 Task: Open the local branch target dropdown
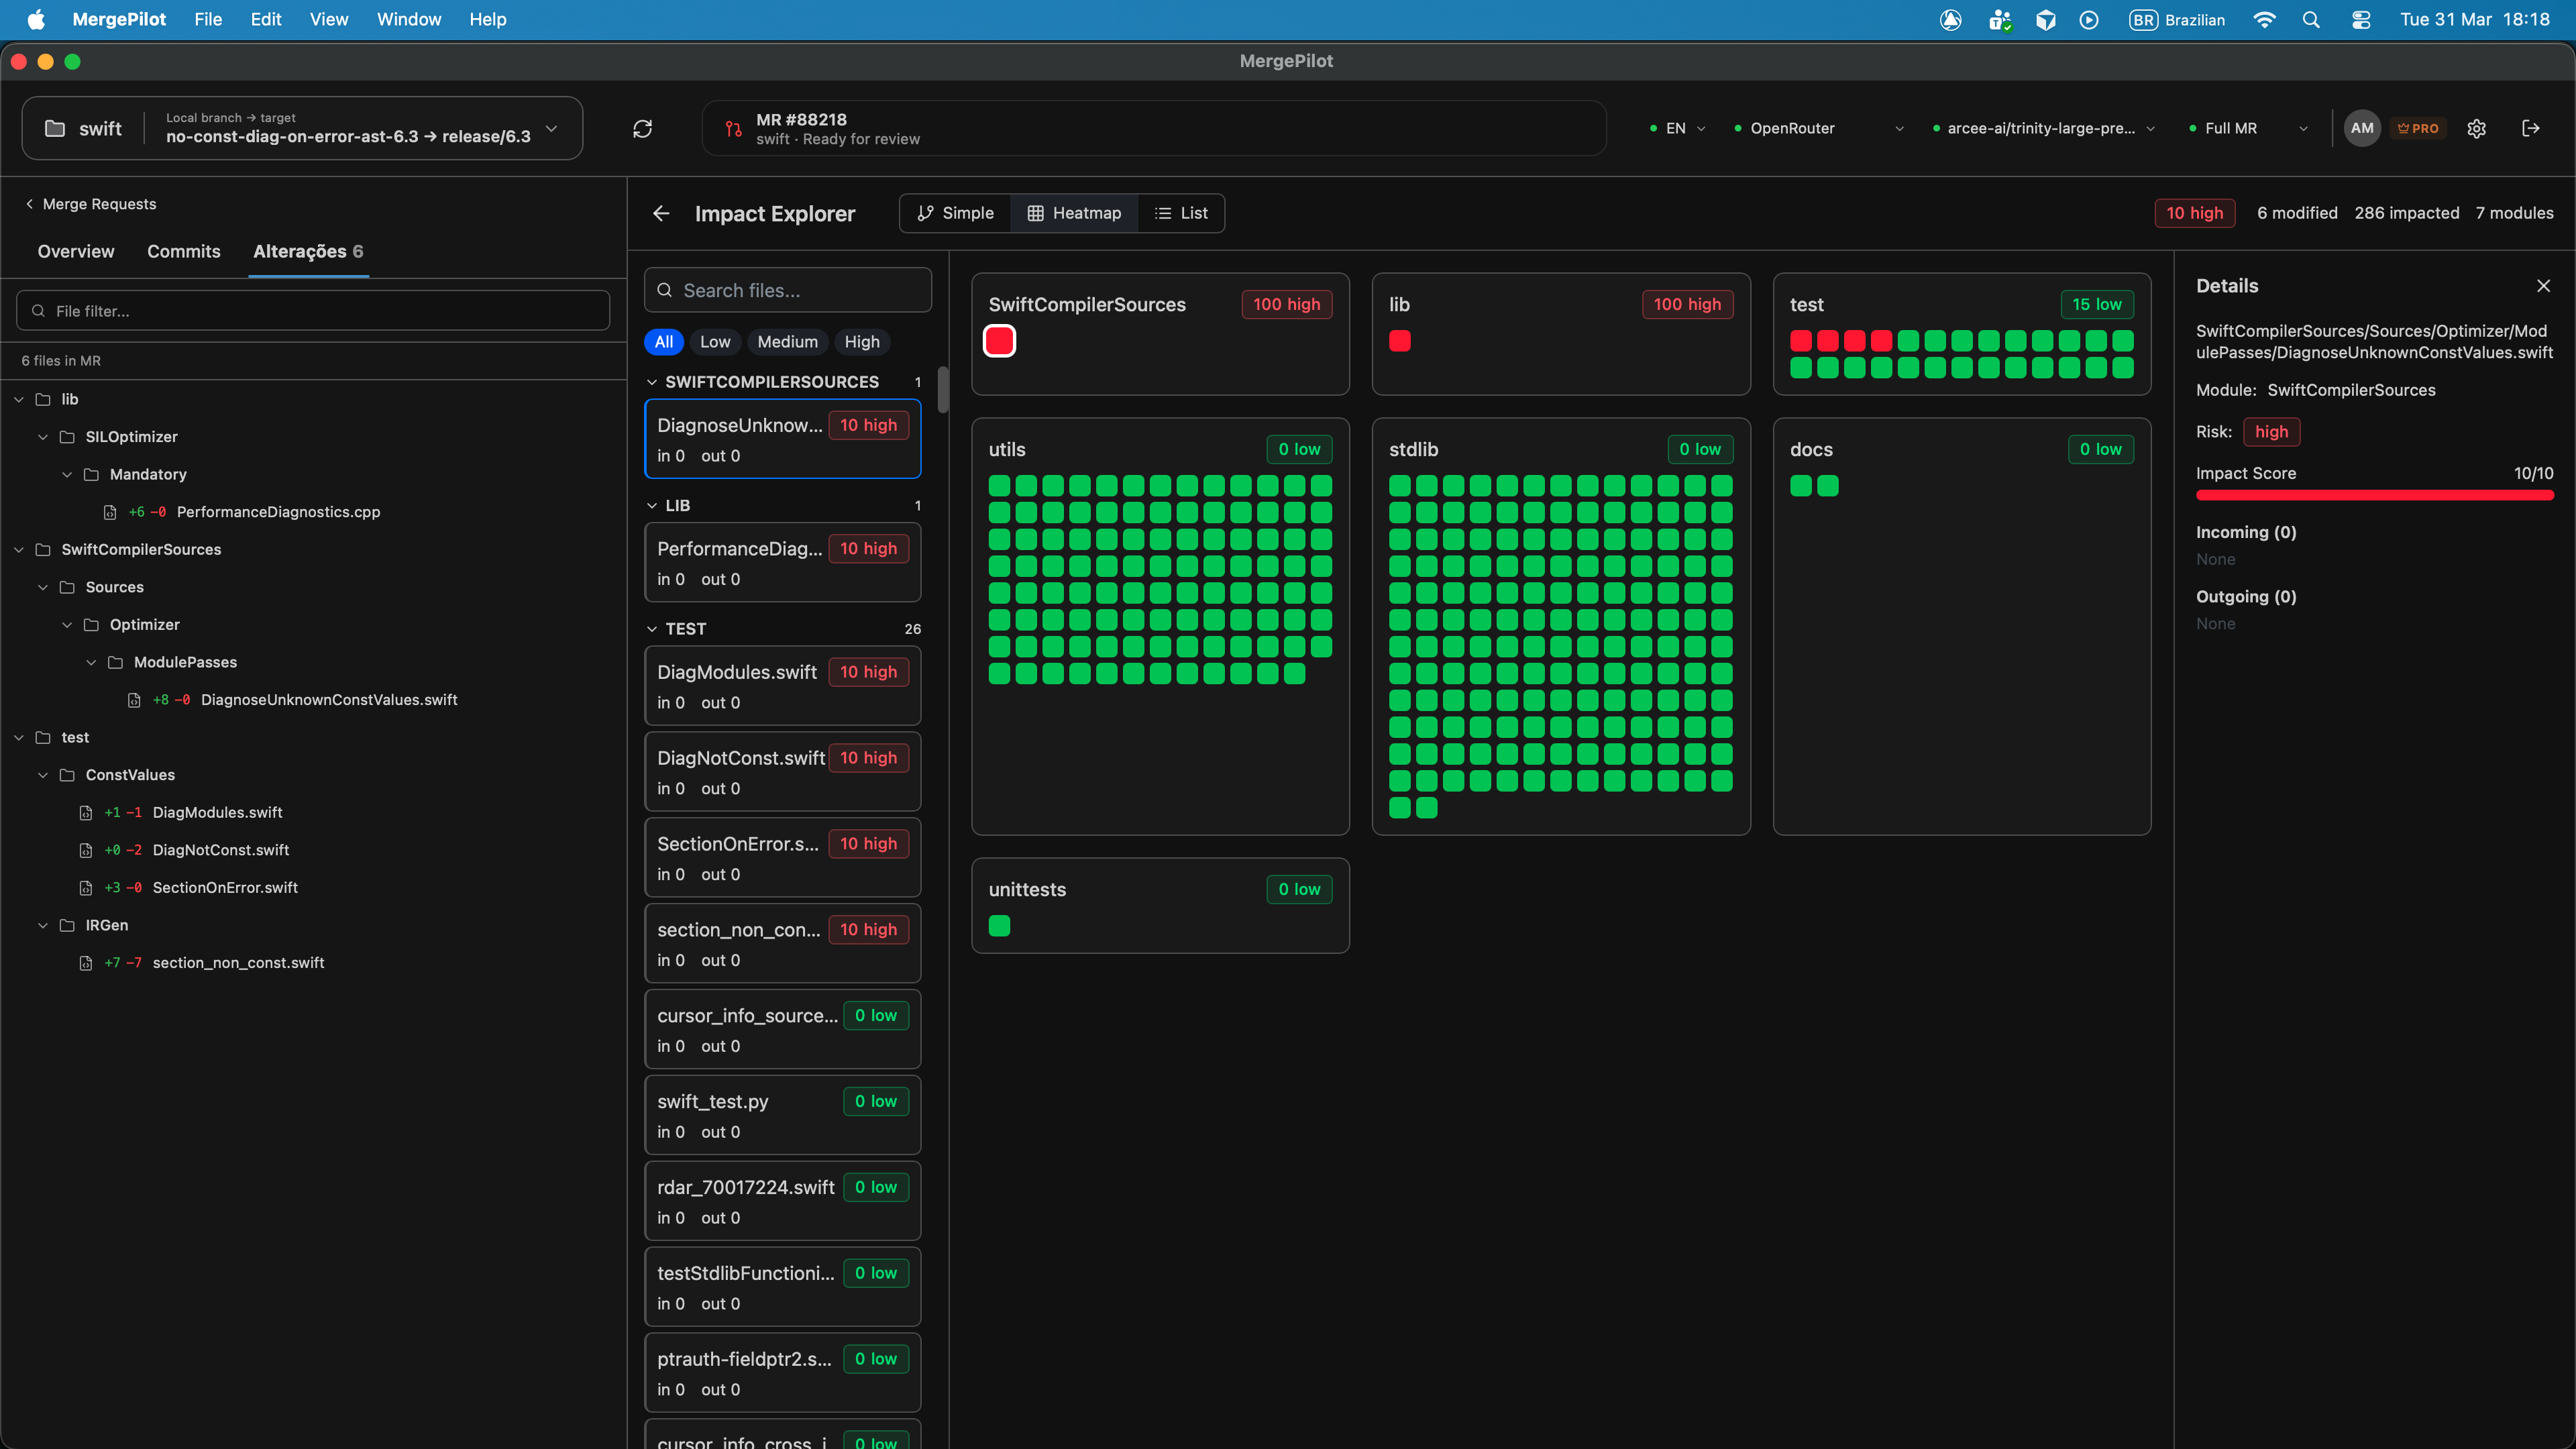[x=551, y=129]
